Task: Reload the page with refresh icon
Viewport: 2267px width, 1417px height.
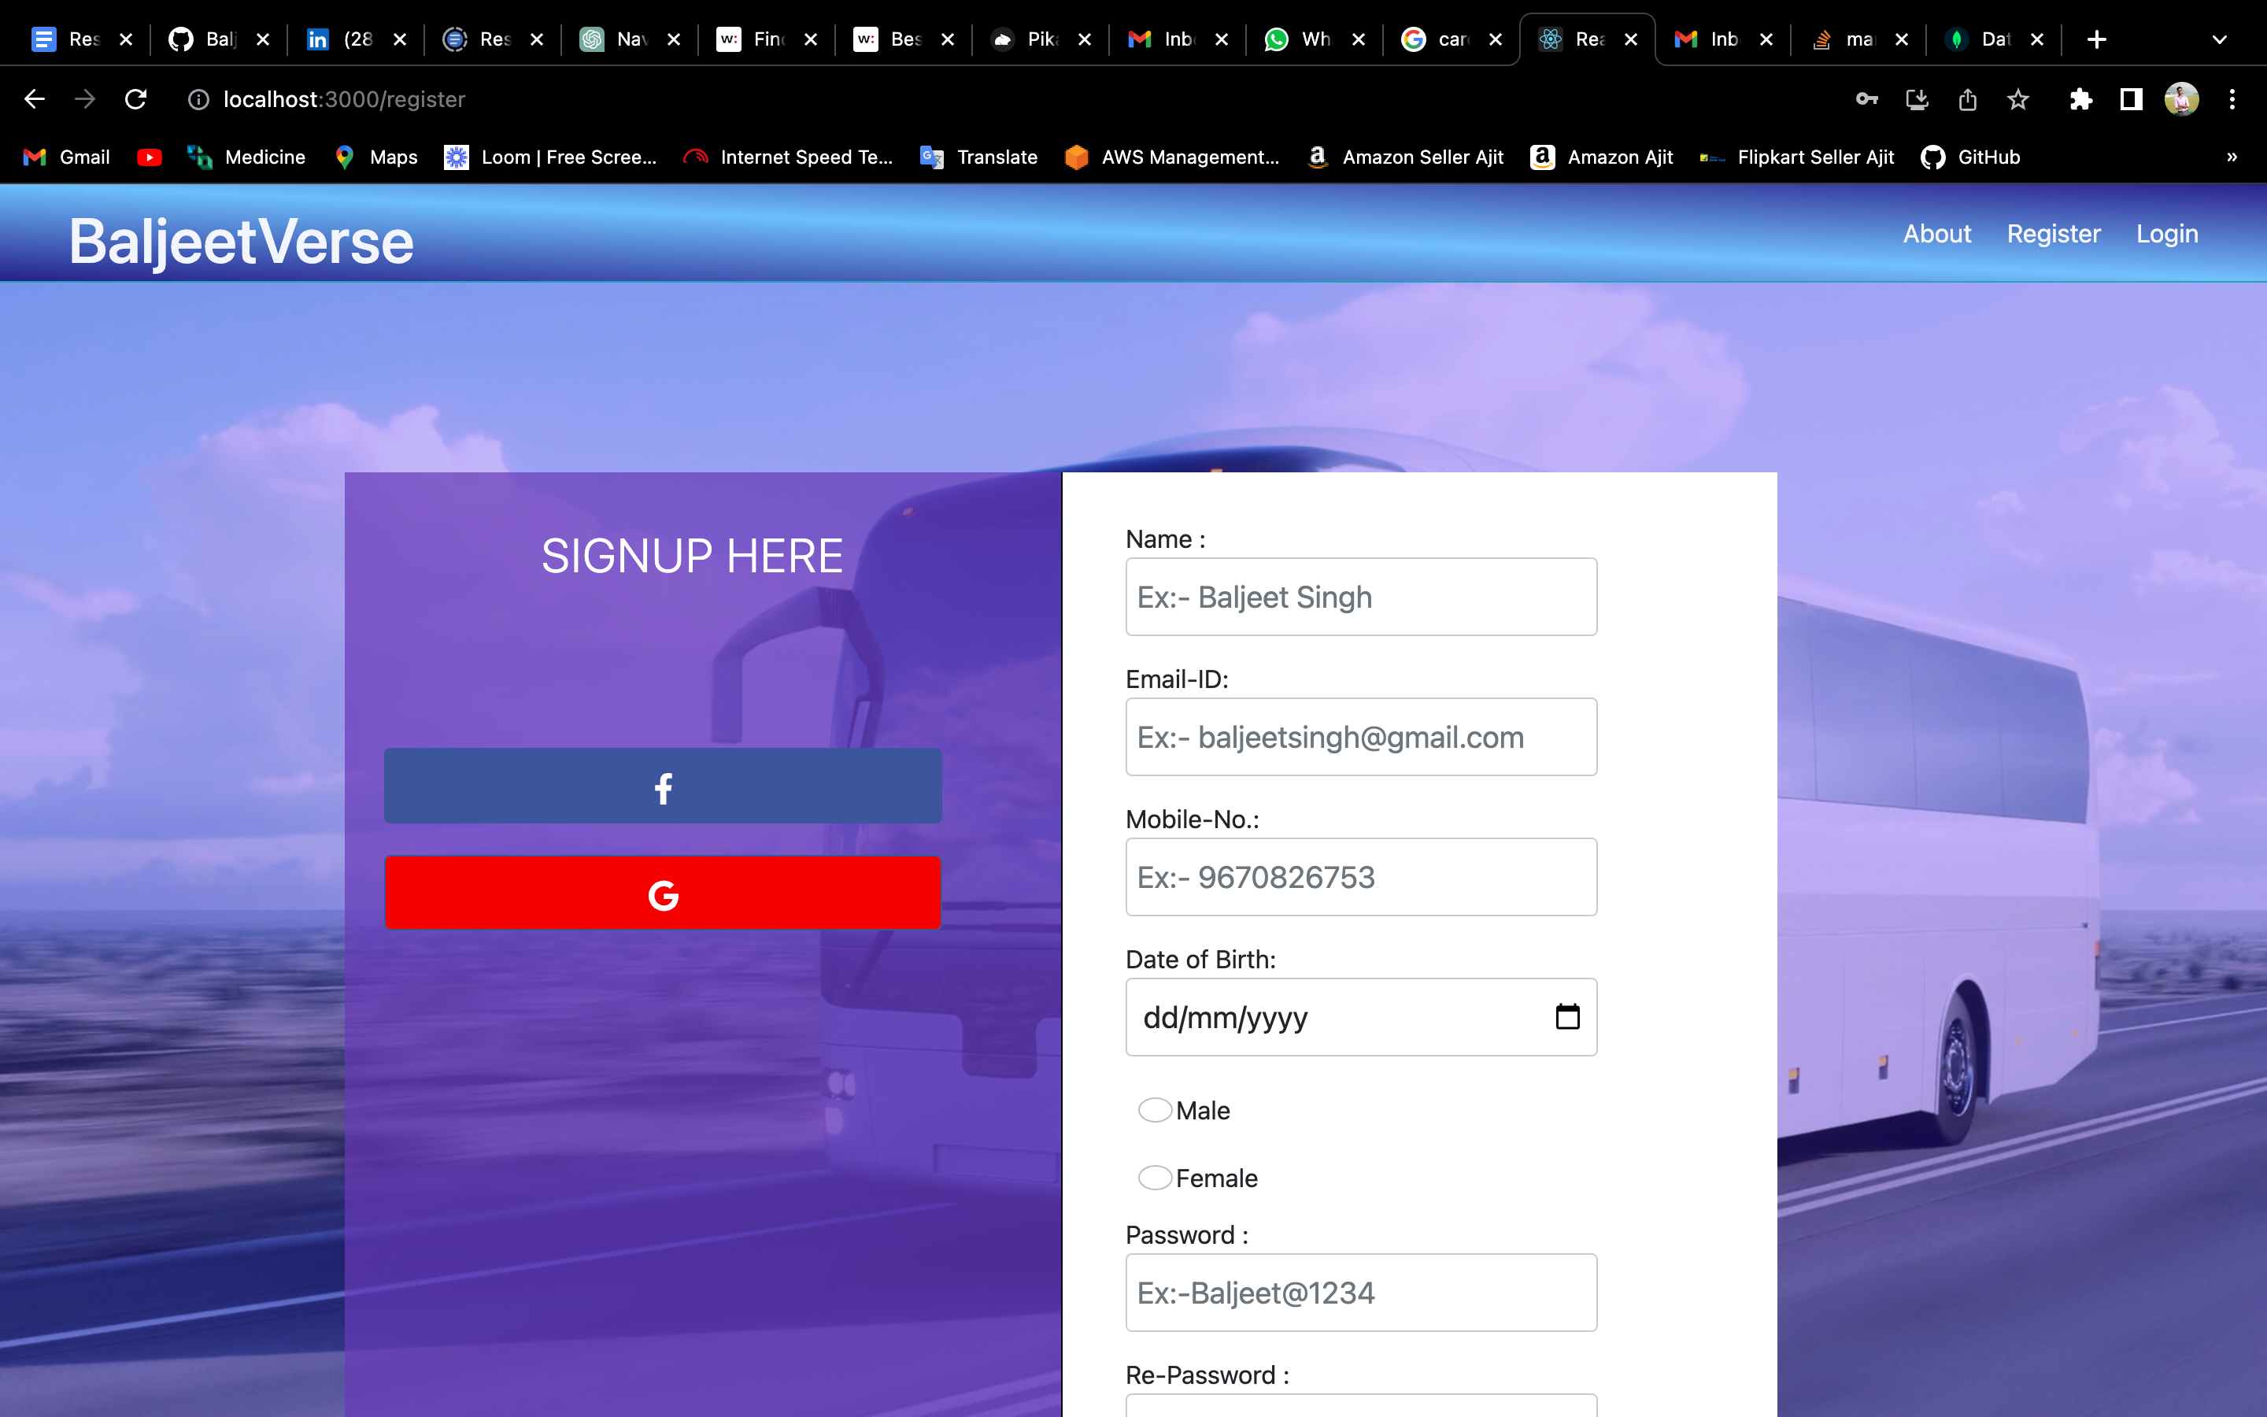Action: coord(136,99)
